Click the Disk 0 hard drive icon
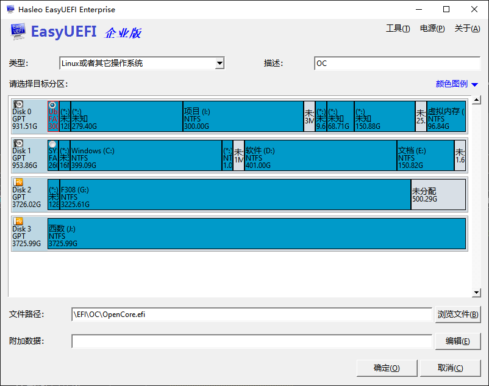This screenshot has width=489, height=386. point(18,104)
